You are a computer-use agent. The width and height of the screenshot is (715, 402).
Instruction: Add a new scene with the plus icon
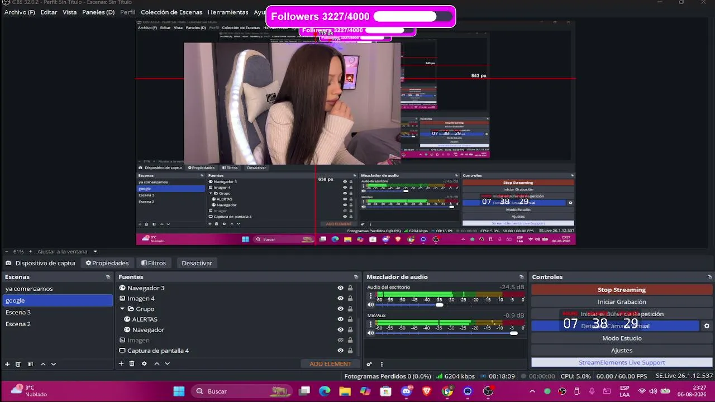7,364
